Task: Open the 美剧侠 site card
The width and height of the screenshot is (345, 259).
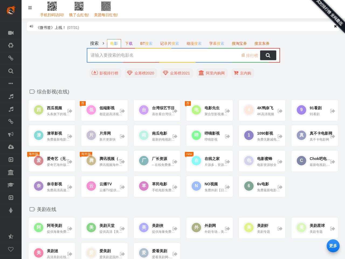Action: point(157,228)
